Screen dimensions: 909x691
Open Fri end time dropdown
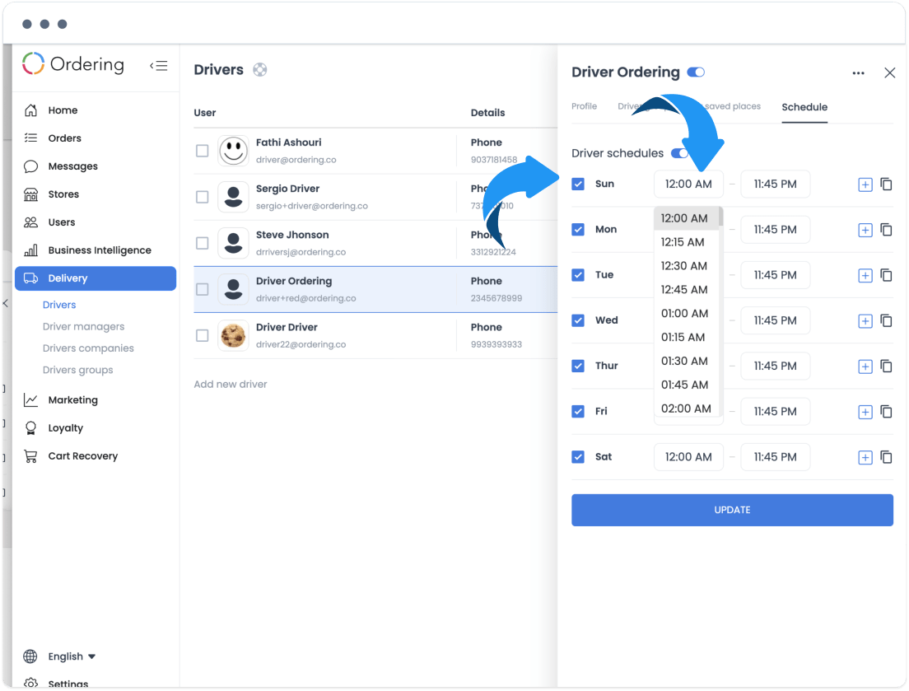click(x=776, y=412)
